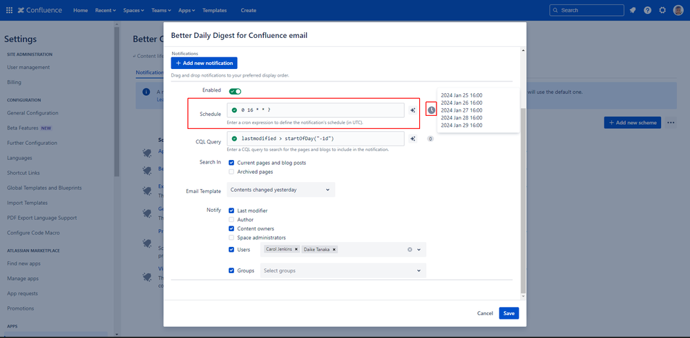Click the sparkle icon next to CQL Query
This screenshot has width=690, height=338.
[412, 139]
